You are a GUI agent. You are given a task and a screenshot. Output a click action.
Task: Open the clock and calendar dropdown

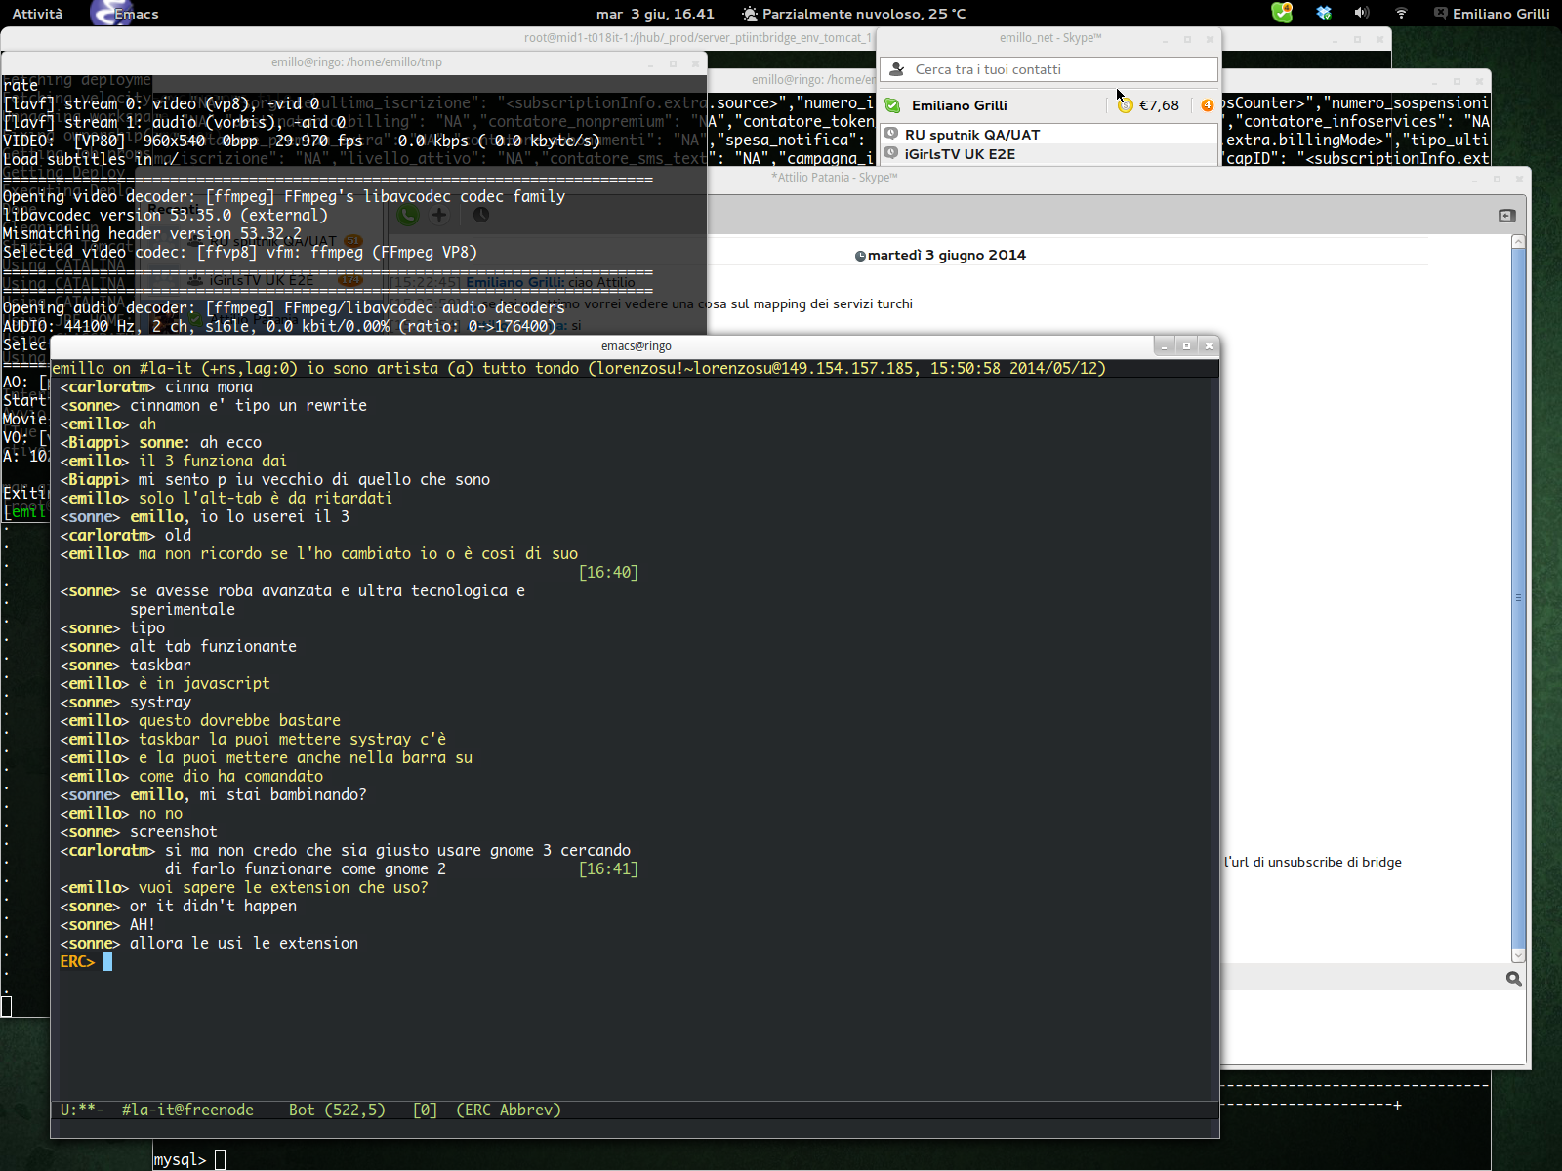(x=655, y=14)
